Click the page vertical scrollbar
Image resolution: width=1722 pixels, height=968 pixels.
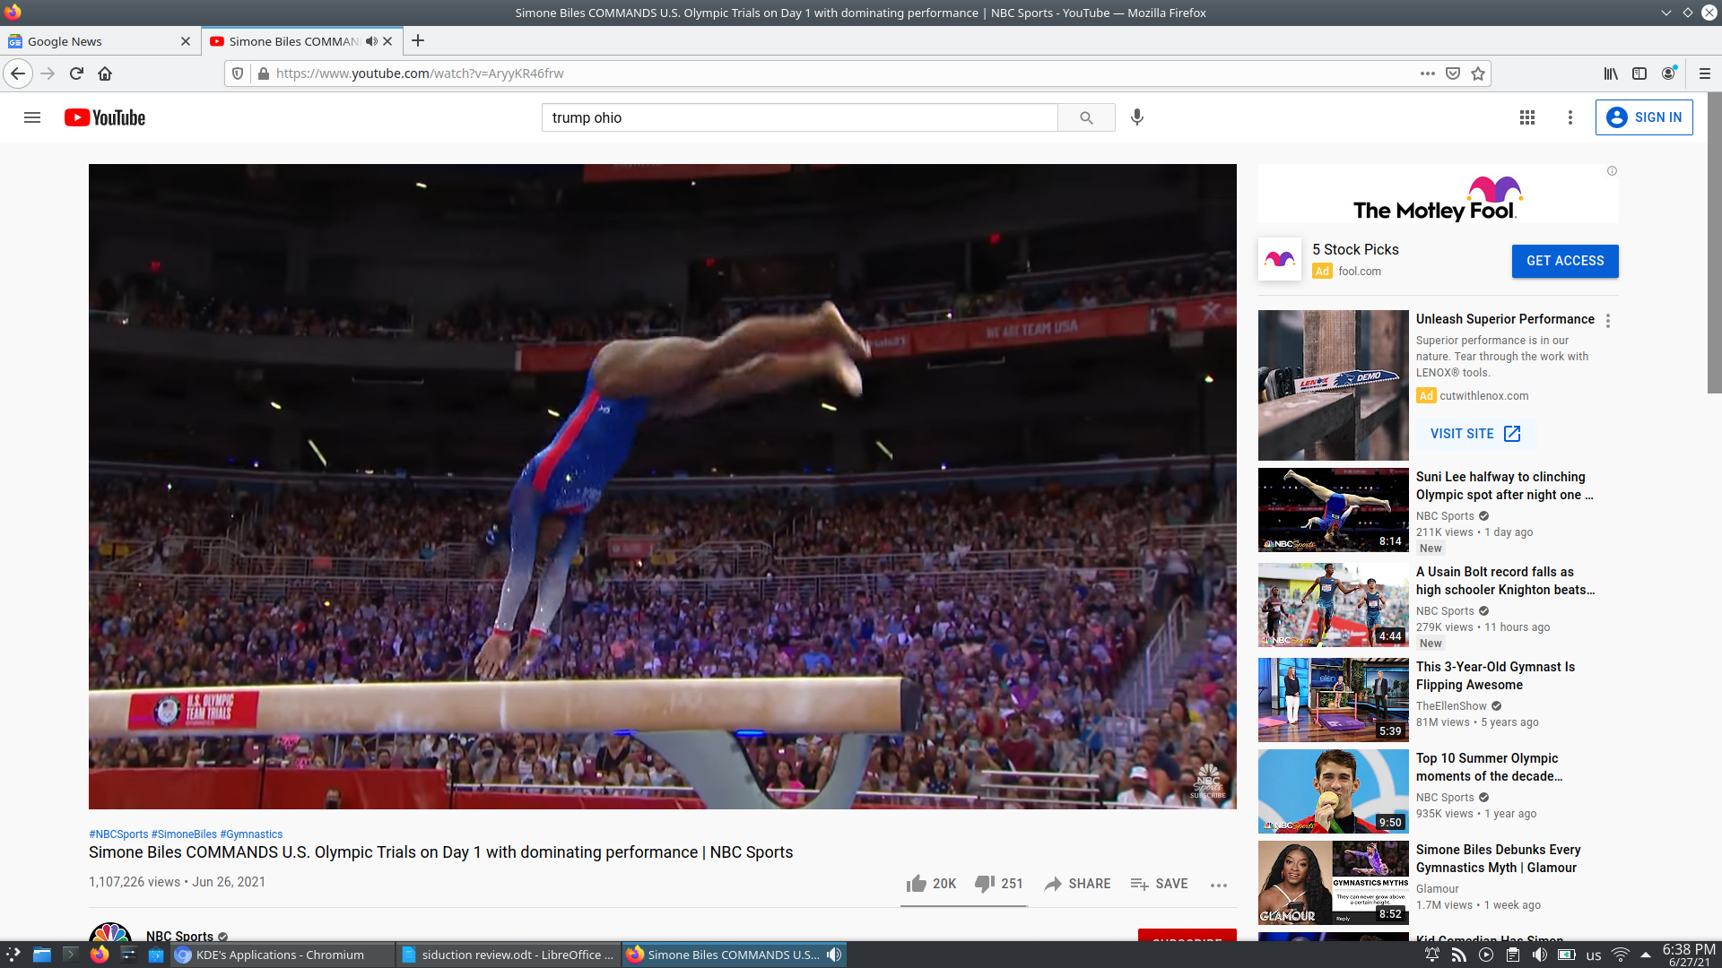pyautogui.click(x=1714, y=242)
